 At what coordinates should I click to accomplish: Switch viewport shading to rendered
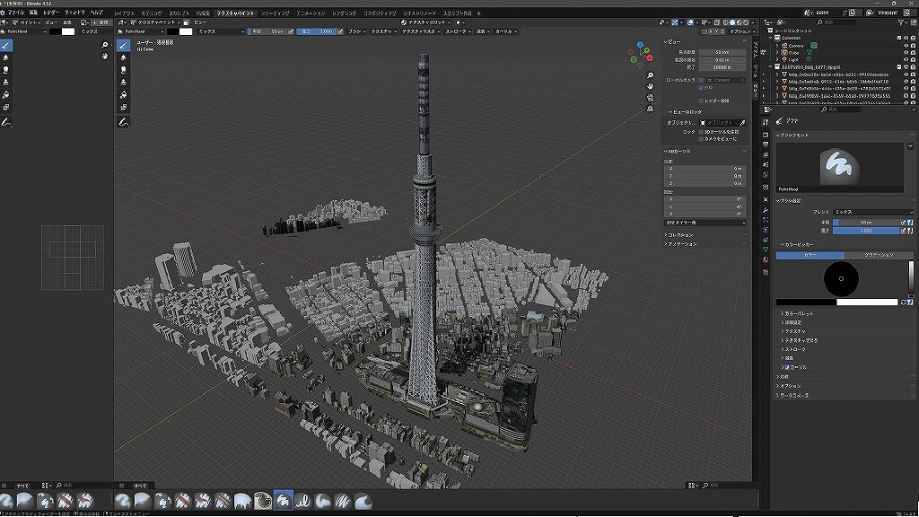pos(746,22)
